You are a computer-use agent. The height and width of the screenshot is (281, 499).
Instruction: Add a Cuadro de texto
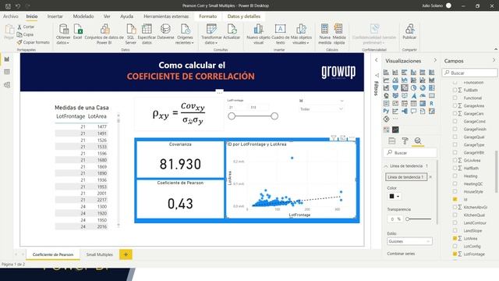tap(281, 34)
